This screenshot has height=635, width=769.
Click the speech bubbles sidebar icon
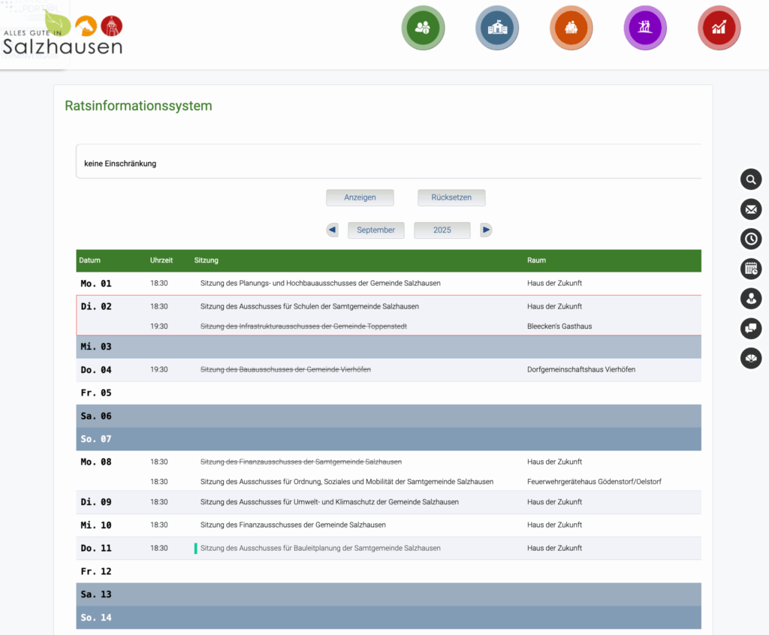point(750,328)
